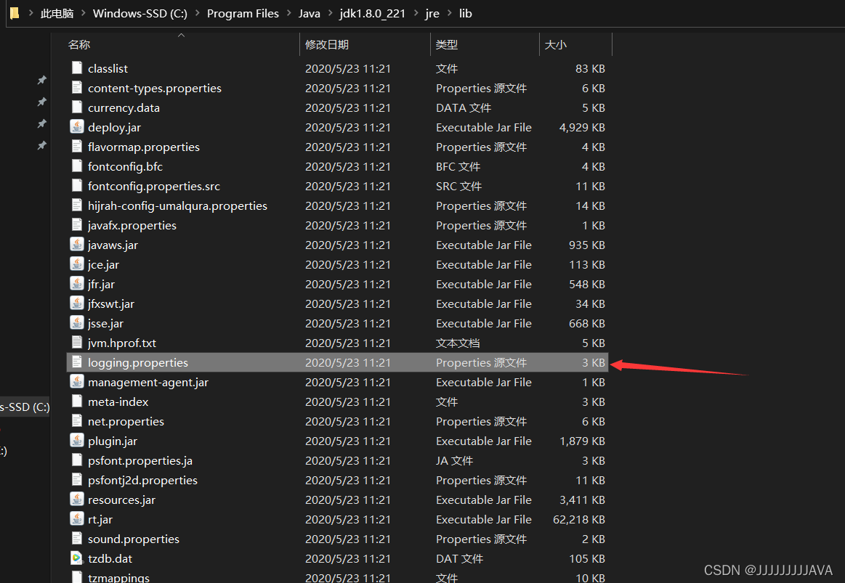The height and width of the screenshot is (583, 845).
Task: Click the folder icon in address bar
Action: 15,13
